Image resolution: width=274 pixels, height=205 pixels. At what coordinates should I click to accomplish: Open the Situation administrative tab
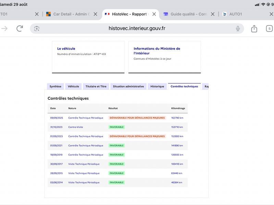click(x=128, y=86)
